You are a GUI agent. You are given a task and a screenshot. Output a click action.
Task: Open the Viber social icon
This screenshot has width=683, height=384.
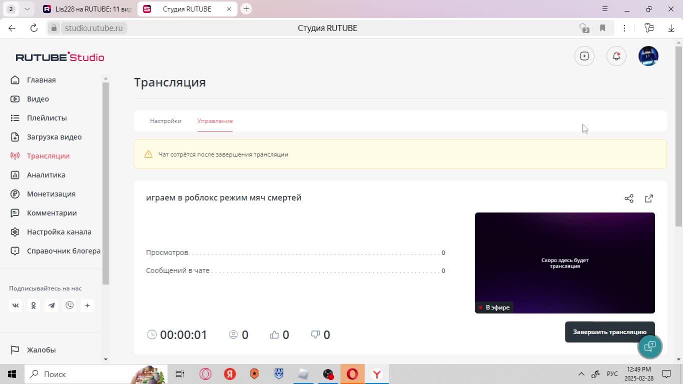coord(70,305)
